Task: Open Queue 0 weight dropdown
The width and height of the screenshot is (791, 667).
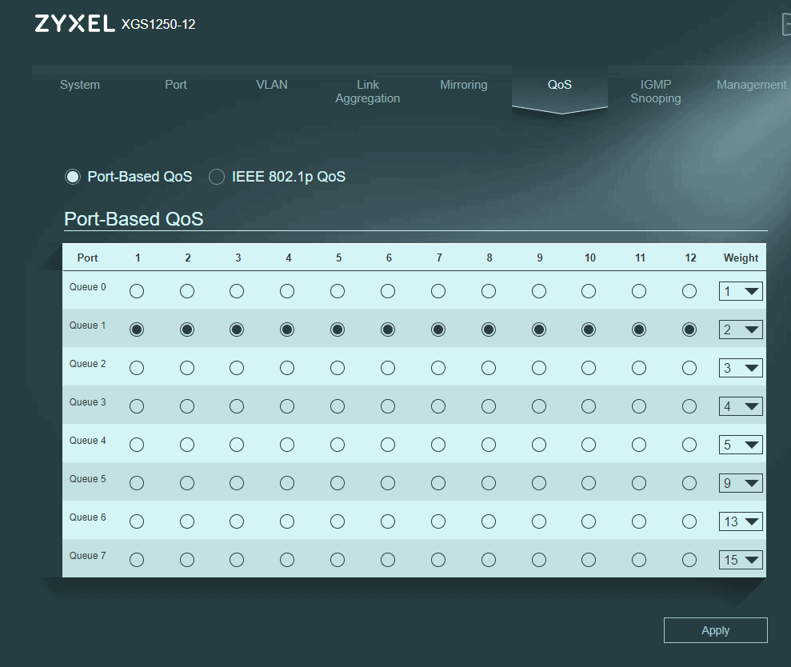Action: (x=741, y=291)
